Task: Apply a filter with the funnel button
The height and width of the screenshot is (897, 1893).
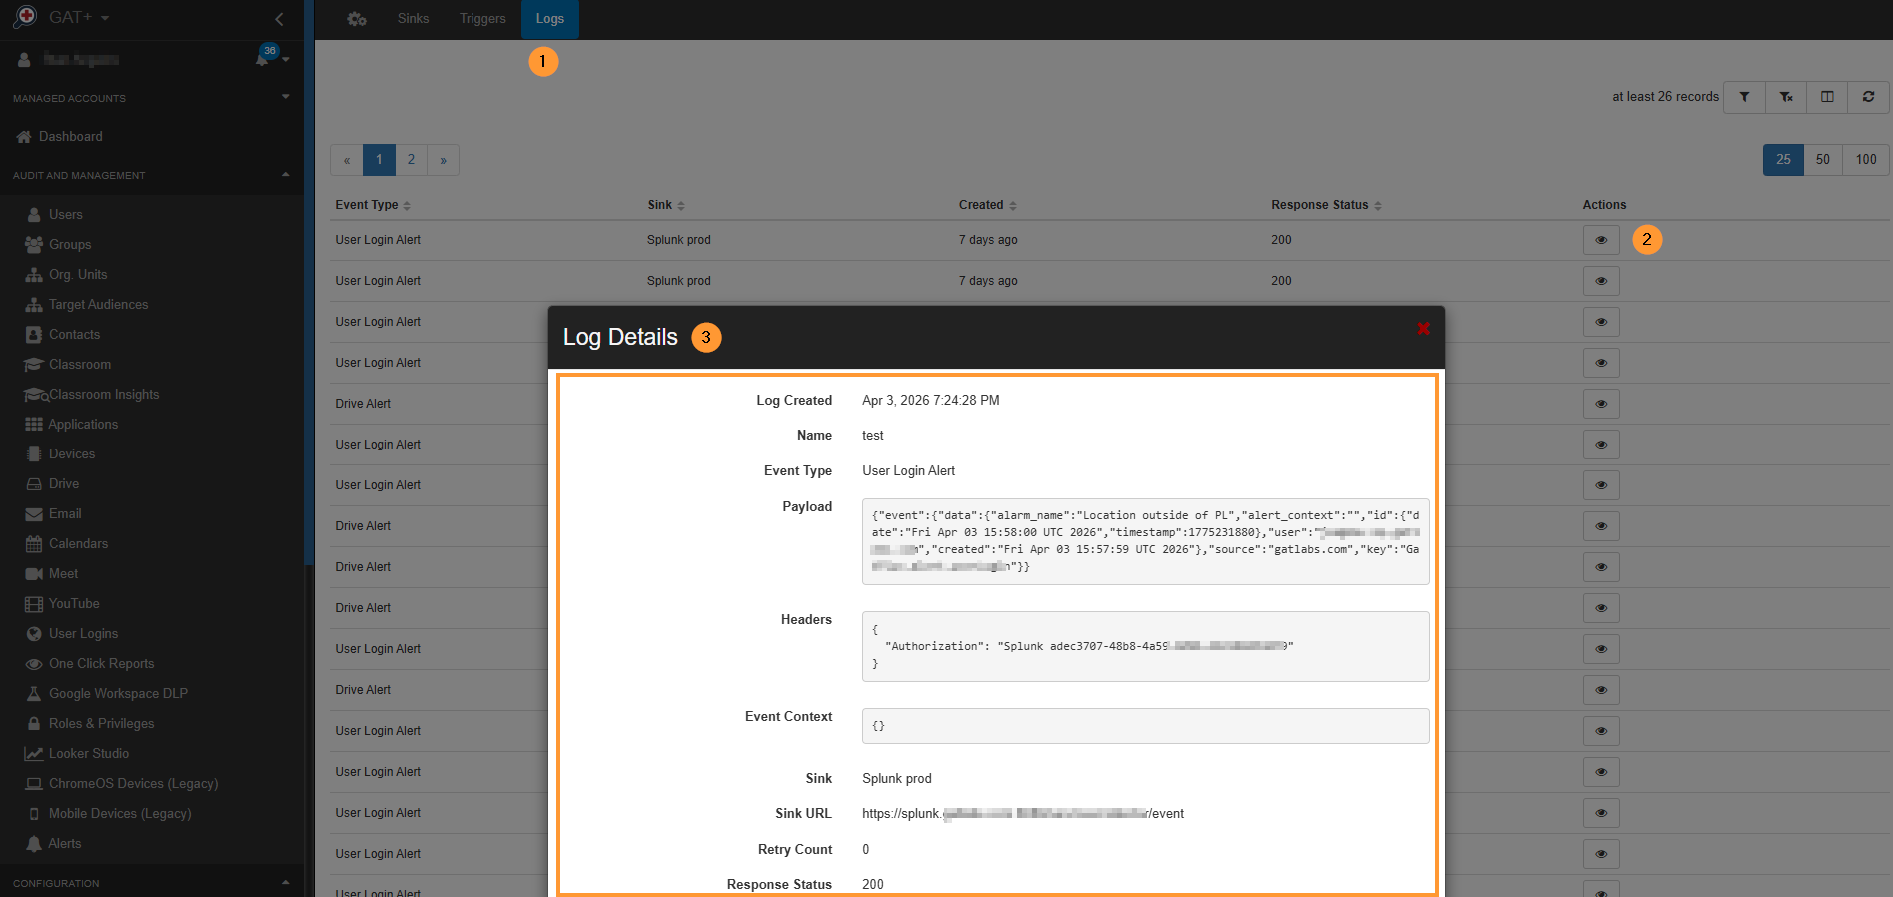Action: (x=1744, y=97)
